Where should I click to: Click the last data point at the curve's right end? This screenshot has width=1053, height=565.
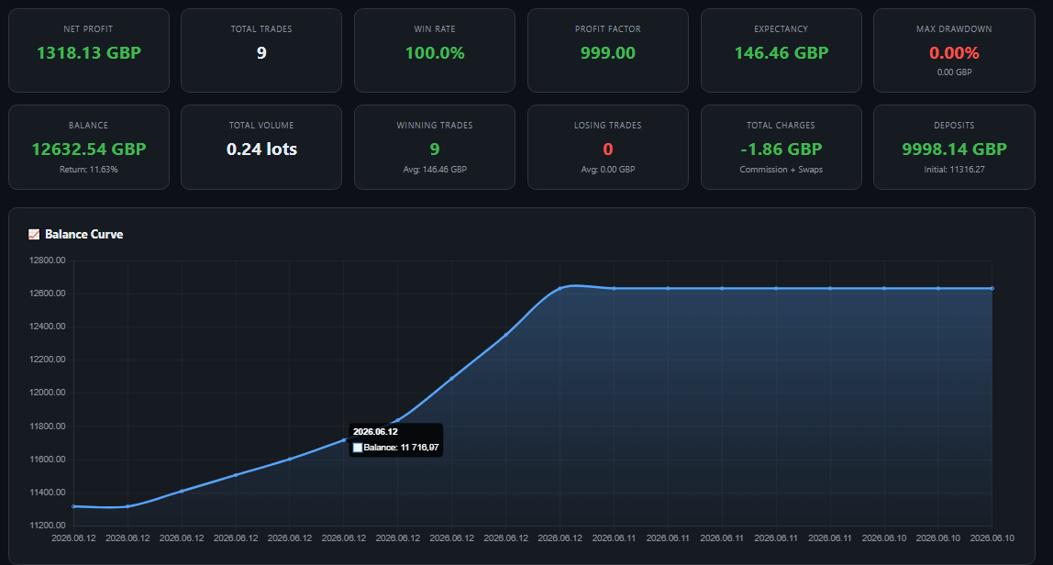[x=992, y=288]
